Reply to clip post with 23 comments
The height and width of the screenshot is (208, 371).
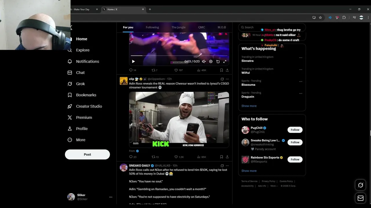point(132,157)
